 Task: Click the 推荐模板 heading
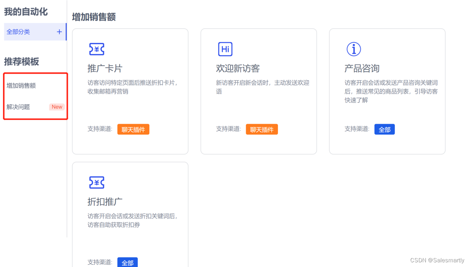coord(21,62)
